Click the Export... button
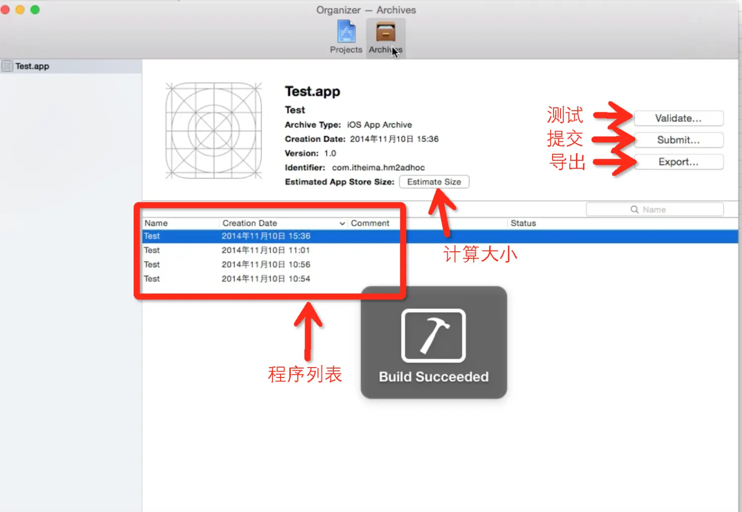The image size is (742, 512). [x=678, y=162]
